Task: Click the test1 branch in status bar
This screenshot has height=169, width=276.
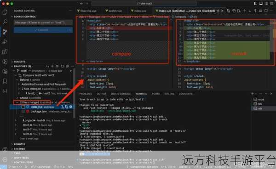Action: [13, 167]
